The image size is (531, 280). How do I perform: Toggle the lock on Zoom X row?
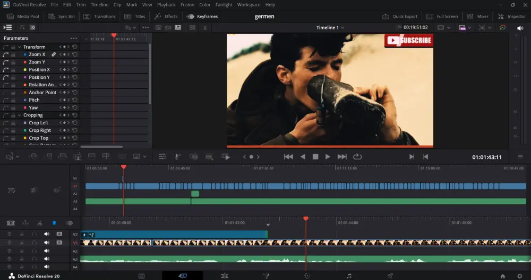coord(13,55)
